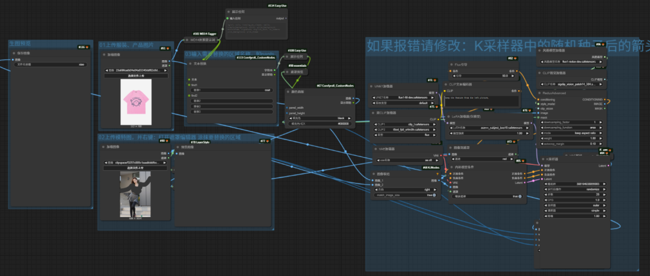Toggle match_image_size switch in 图像联结 node
650x276 pixels.
point(404,195)
